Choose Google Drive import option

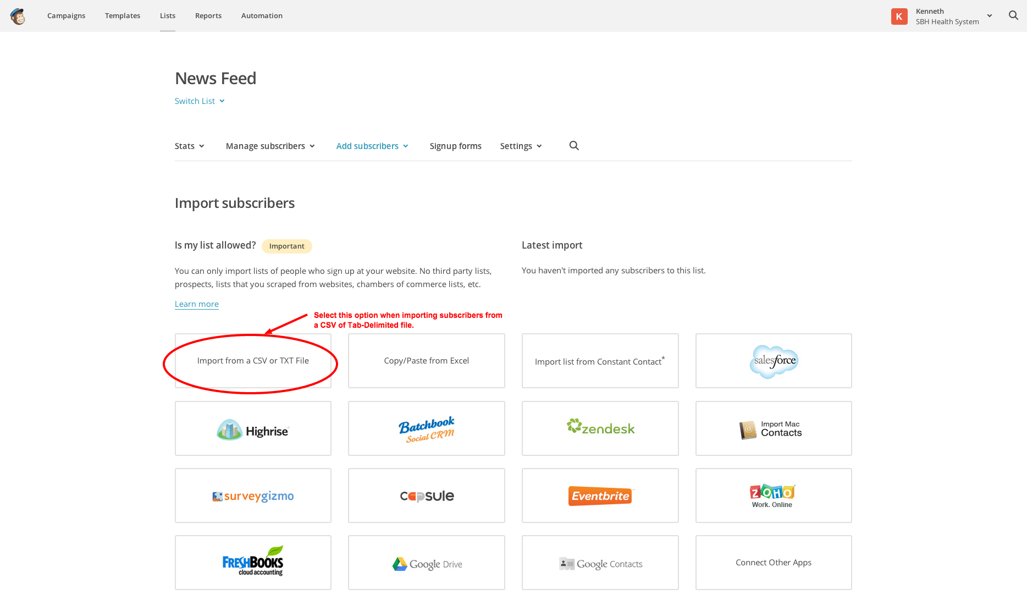426,563
